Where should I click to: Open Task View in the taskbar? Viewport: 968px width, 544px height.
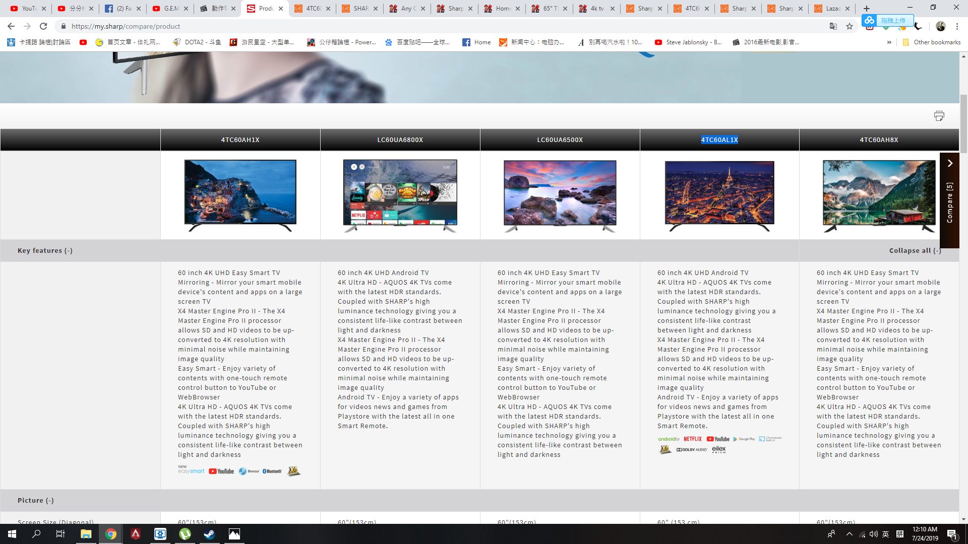coord(60,534)
